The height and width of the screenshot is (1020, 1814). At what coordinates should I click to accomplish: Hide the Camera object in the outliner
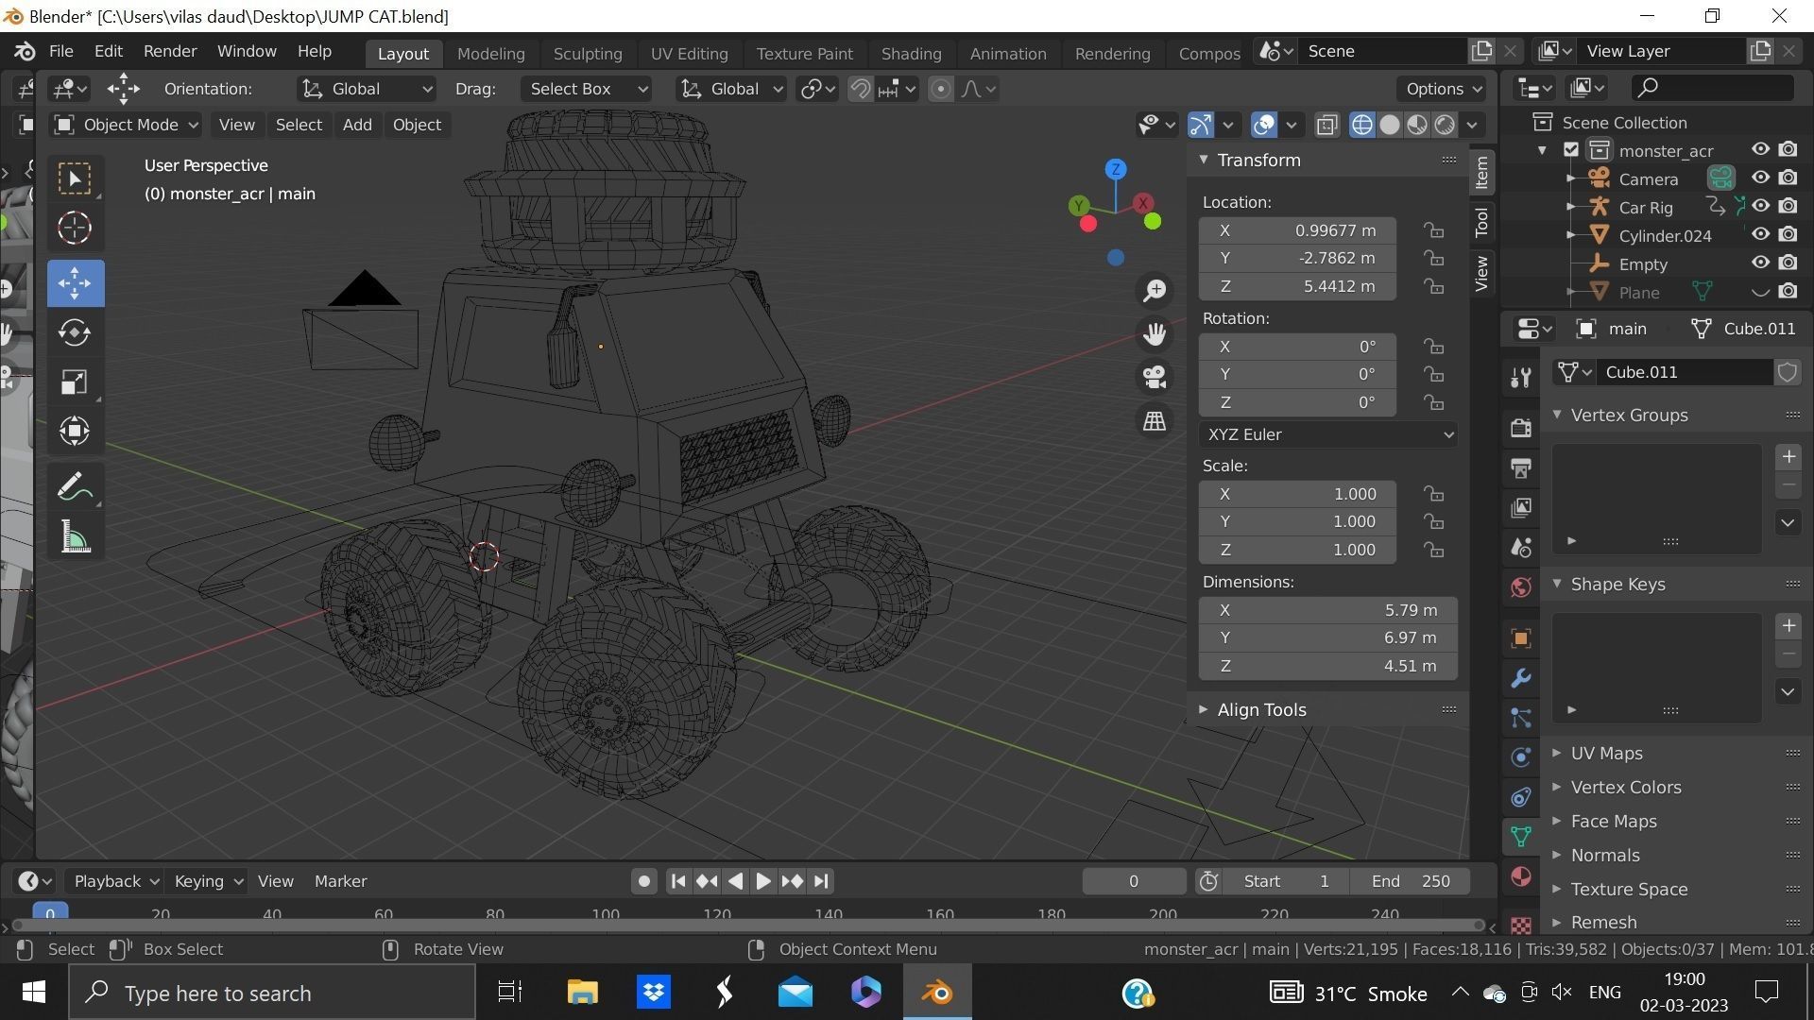click(x=1759, y=178)
